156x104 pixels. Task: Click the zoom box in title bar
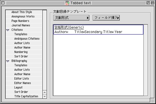[x=148, y=3]
